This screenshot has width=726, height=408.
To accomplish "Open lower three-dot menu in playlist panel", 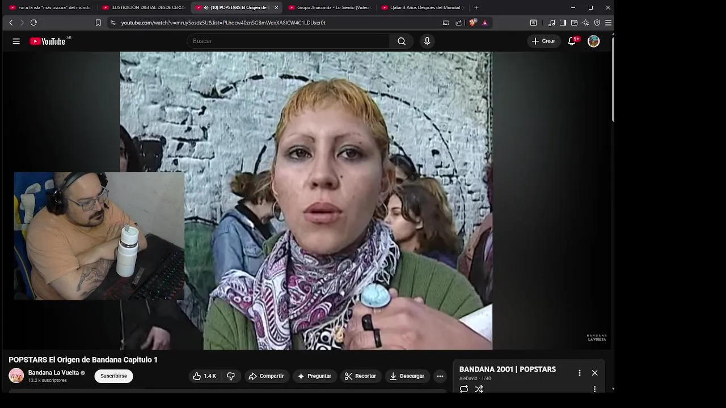I will [594, 389].
